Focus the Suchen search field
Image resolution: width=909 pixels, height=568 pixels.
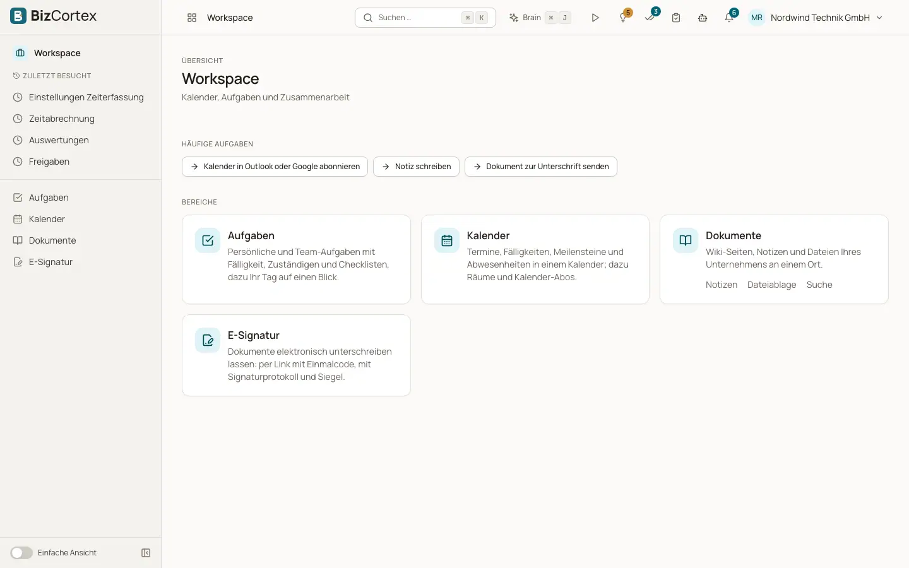425,18
